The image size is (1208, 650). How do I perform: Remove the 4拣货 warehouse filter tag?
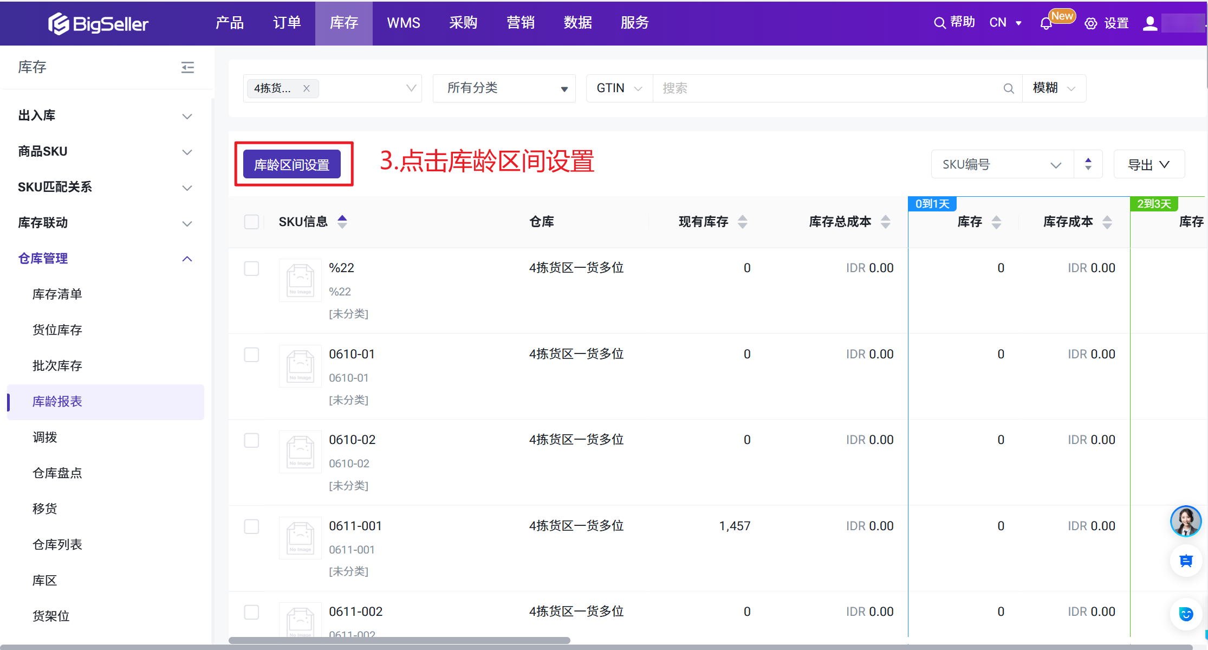(307, 88)
